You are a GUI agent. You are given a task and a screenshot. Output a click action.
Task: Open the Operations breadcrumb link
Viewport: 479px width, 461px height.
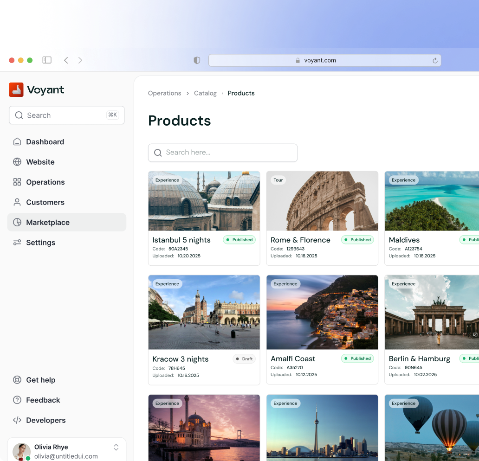tap(164, 93)
